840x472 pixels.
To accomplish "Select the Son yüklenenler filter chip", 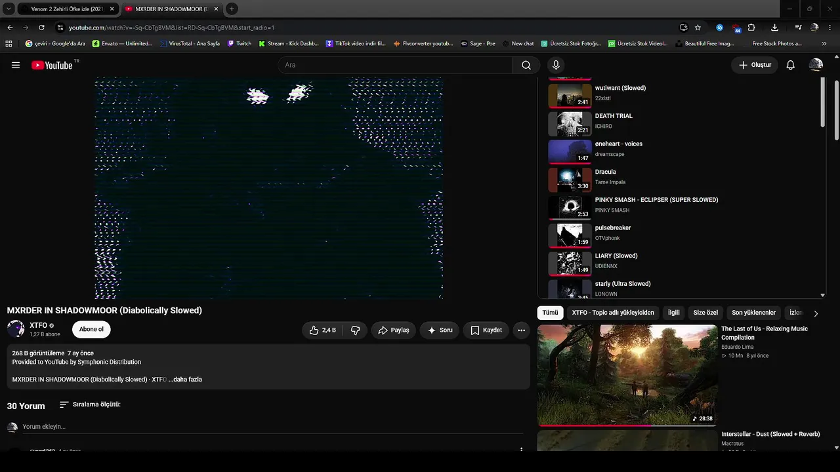I will click(x=753, y=313).
